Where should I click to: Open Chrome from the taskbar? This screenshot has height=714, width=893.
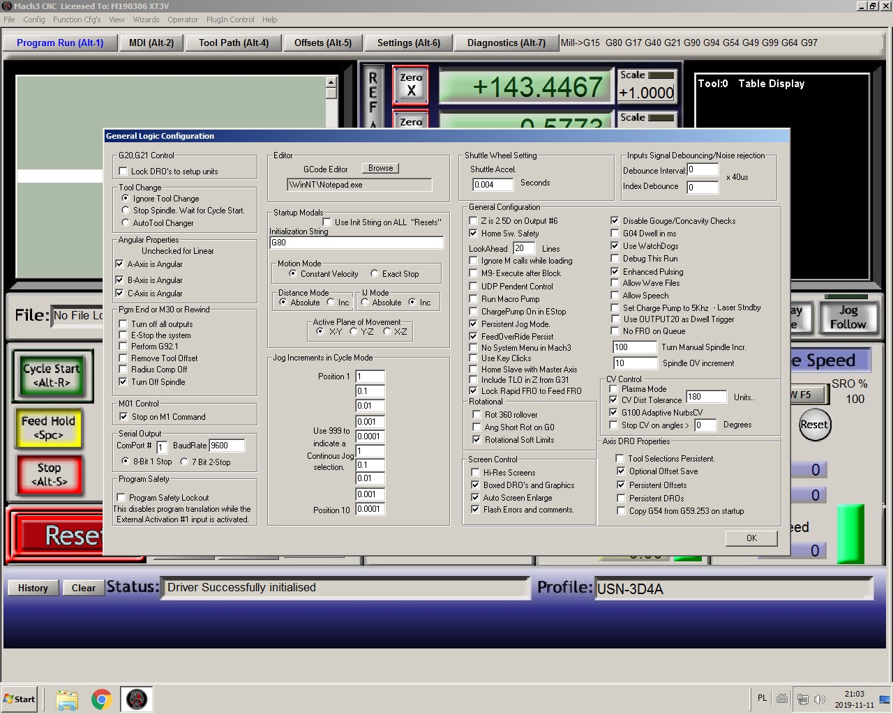click(x=102, y=699)
